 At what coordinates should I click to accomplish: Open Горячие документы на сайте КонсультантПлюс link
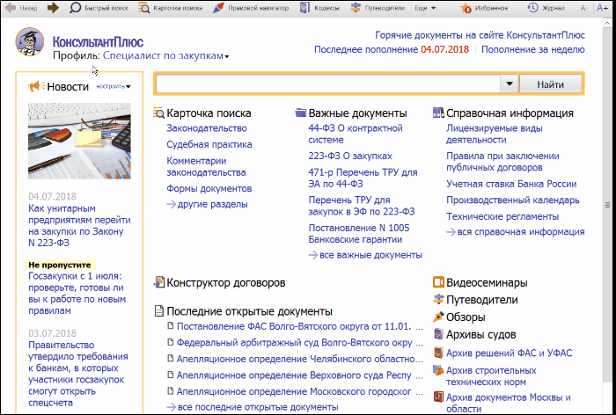coord(480,35)
